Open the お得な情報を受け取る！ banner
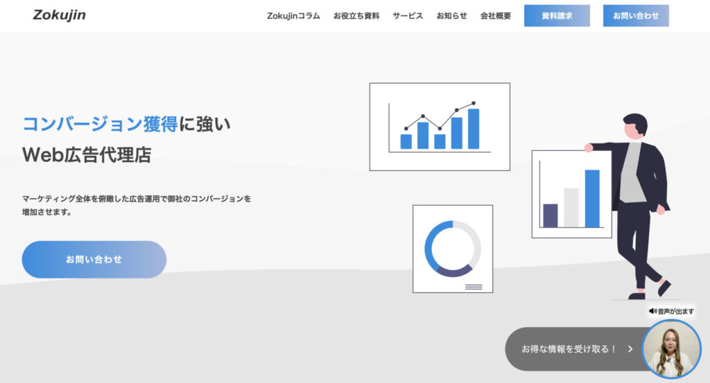The height and width of the screenshot is (383, 710). click(x=569, y=349)
